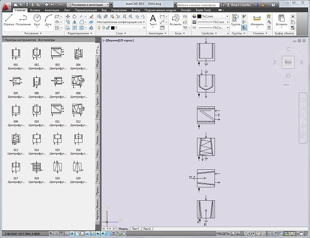This screenshot has width=310, height=238.
Task: Click the Верх face of ViewCube
Action: [288, 62]
